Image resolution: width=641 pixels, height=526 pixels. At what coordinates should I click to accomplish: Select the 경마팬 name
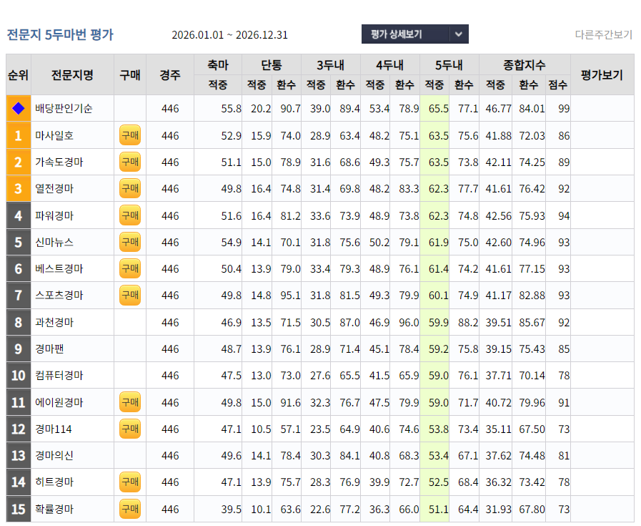pos(49,349)
